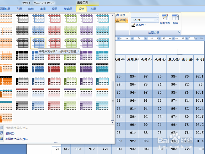
Task: Apply the aqua grid style in the second row
Action: pos(102,31)
